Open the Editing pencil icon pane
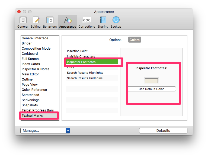Image resolution: width=208 pixels, height=157 pixels. click(x=36, y=20)
